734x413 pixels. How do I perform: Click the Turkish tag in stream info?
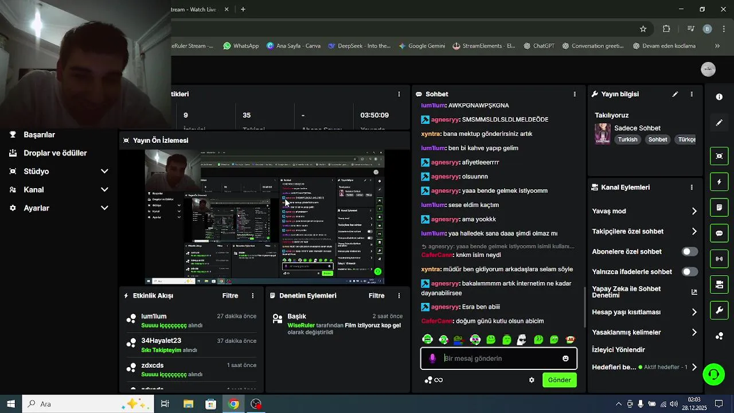[627, 139]
